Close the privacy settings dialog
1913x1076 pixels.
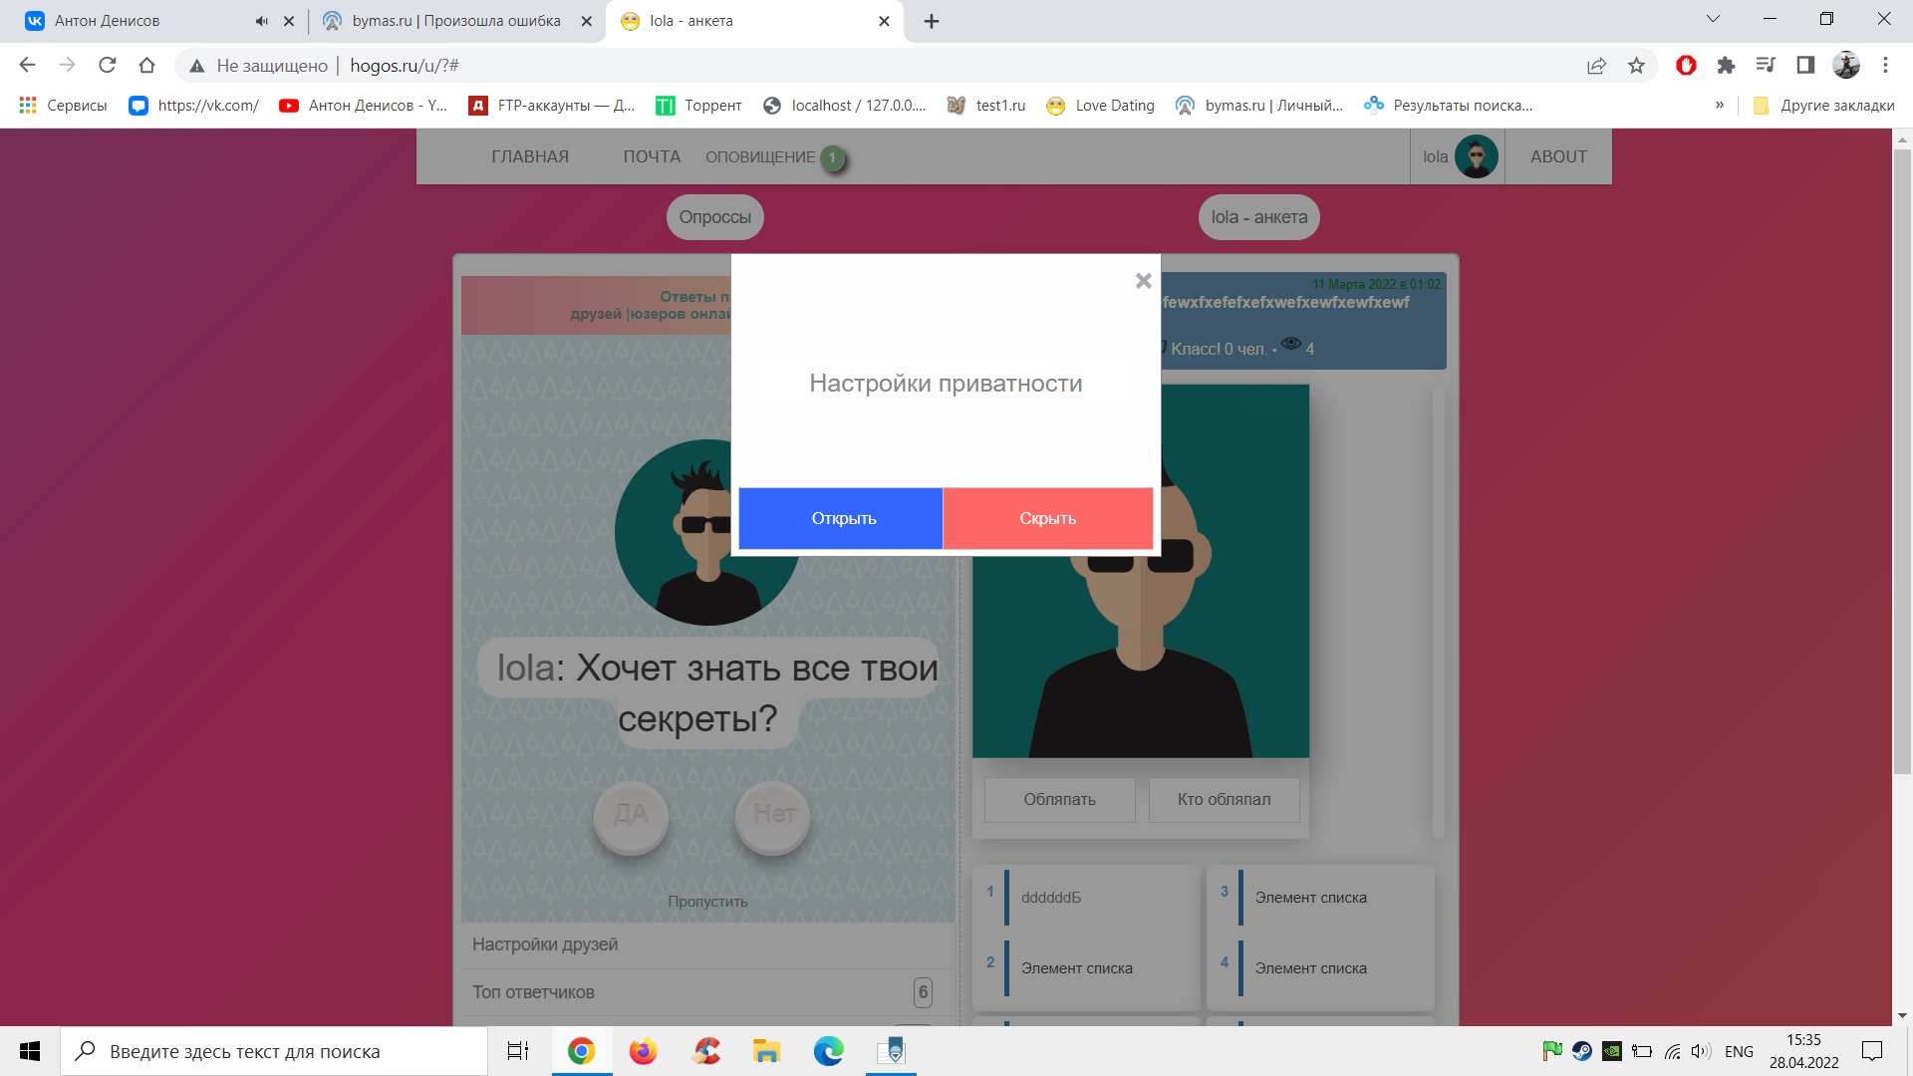point(1143,282)
